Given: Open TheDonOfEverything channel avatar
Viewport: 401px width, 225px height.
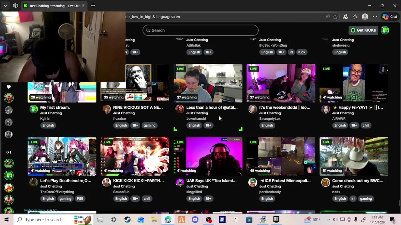Looking at the screenshot, I should [x=34, y=182].
